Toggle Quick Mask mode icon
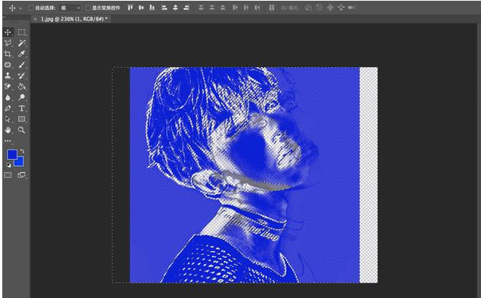481x298 pixels. (8, 175)
